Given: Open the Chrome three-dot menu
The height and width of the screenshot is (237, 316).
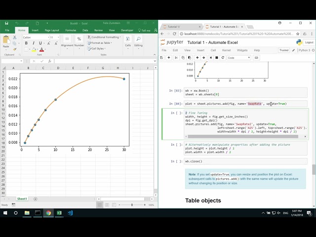Looking at the screenshot, I should [x=312, y=34].
